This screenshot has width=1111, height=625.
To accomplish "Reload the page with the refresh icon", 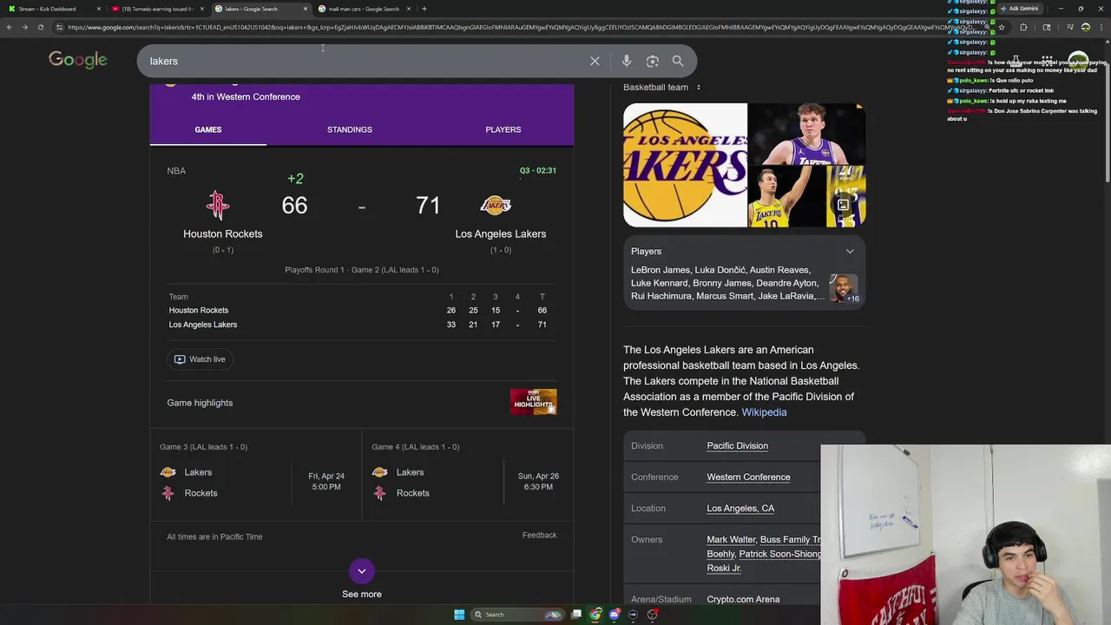I will [40, 27].
